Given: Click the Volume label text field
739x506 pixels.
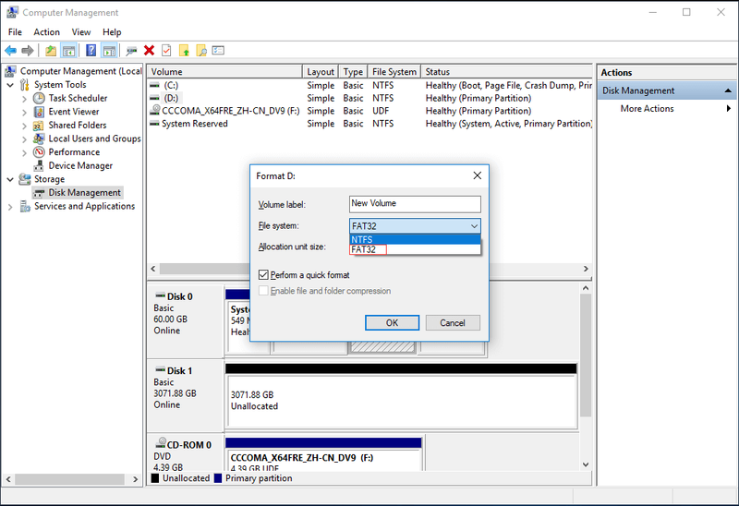Looking at the screenshot, I should point(415,204).
